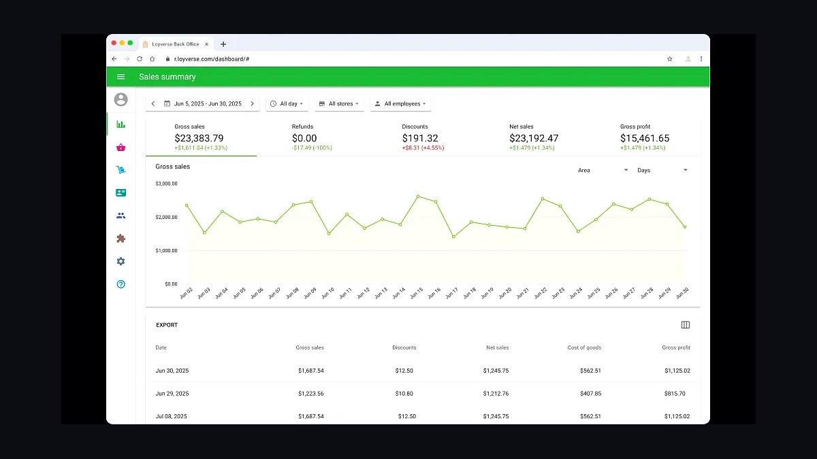The width and height of the screenshot is (817, 459).
Task: Change the Days grouping dropdown
Action: tap(662, 170)
